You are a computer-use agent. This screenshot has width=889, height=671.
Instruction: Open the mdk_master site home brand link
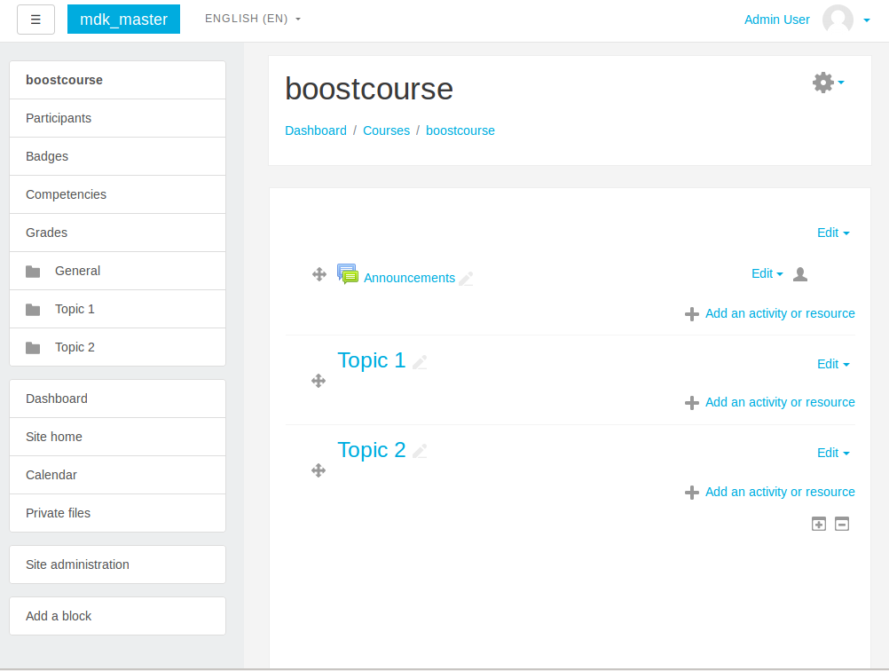123,20
